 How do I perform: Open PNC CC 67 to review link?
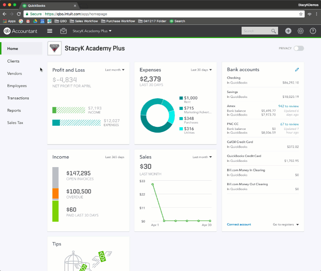[289, 124]
